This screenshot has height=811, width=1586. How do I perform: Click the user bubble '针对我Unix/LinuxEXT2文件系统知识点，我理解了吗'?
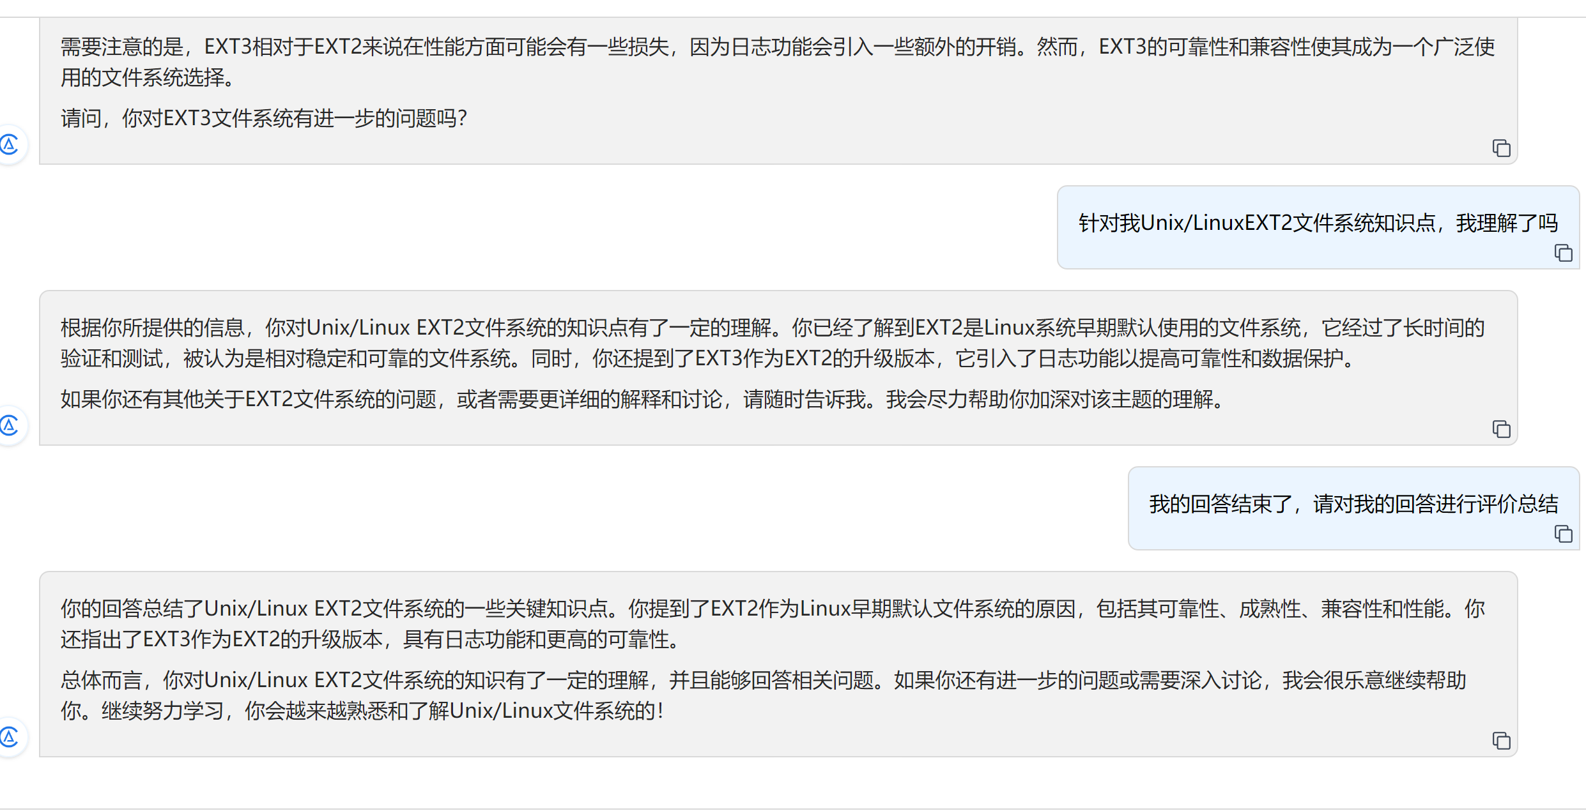tap(1318, 224)
